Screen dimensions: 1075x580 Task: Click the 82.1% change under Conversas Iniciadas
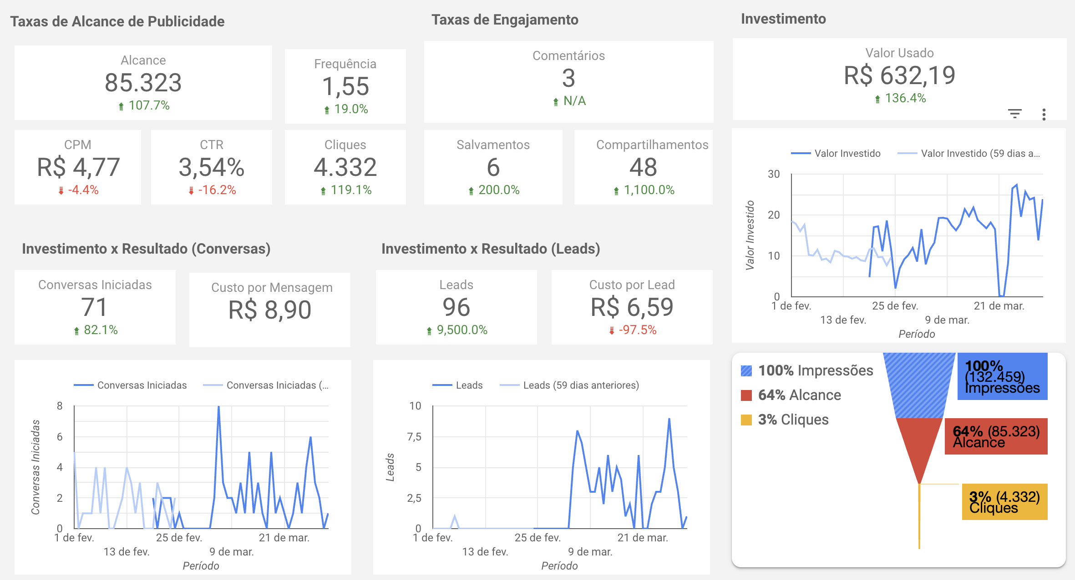click(96, 330)
